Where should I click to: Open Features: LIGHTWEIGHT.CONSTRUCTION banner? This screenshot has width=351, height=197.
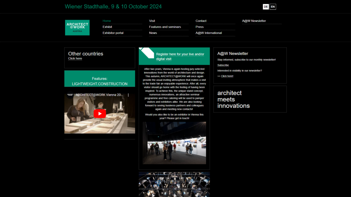point(100,79)
